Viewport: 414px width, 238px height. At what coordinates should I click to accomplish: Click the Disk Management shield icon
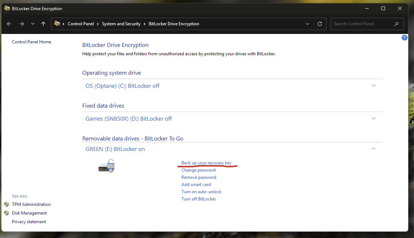point(7,213)
